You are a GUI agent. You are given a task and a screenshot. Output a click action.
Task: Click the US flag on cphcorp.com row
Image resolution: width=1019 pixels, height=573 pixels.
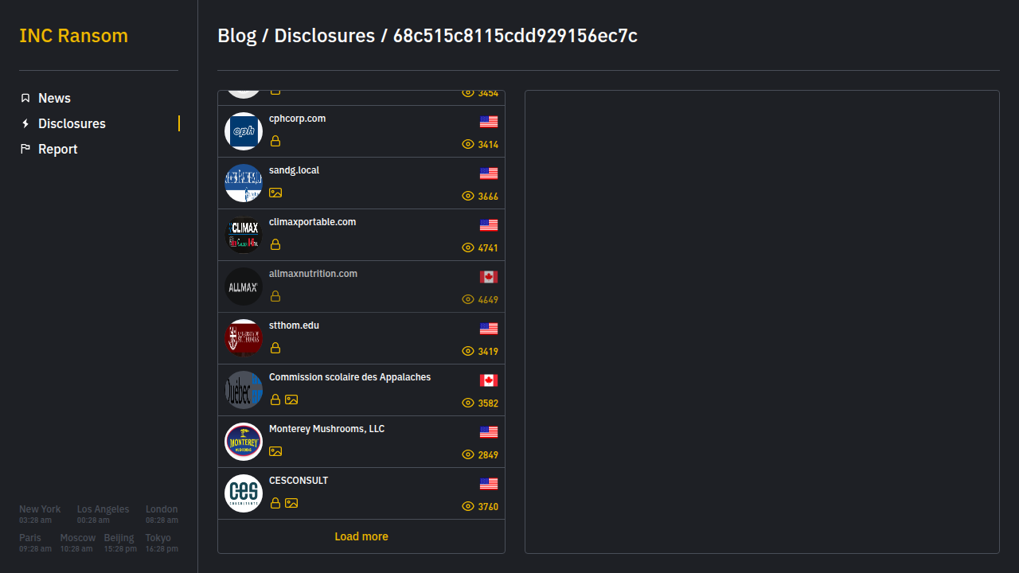(x=489, y=122)
